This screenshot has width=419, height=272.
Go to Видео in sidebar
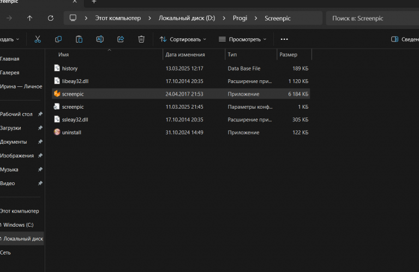coord(8,184)
